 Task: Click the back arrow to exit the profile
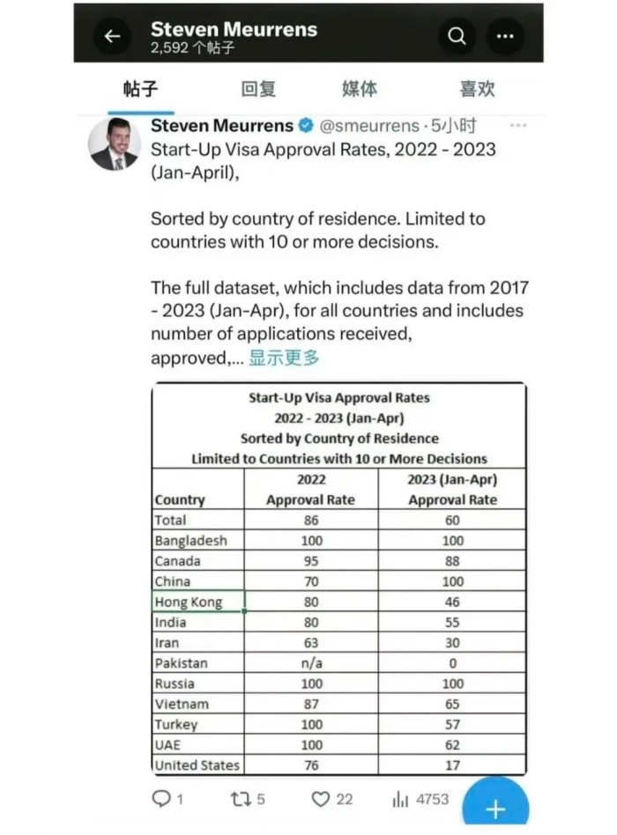click(x=112, y=35)
